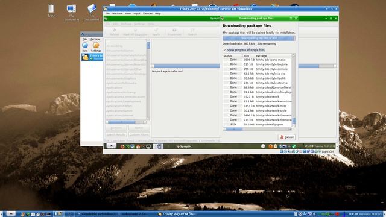
Task: Open My Computer on the desktop
Action: (71, 12)
